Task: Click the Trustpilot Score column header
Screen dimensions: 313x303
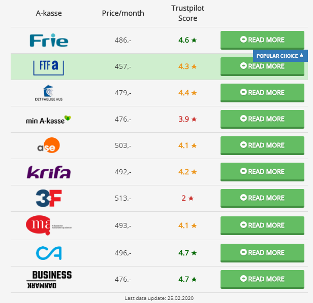Action: [187, 13]
